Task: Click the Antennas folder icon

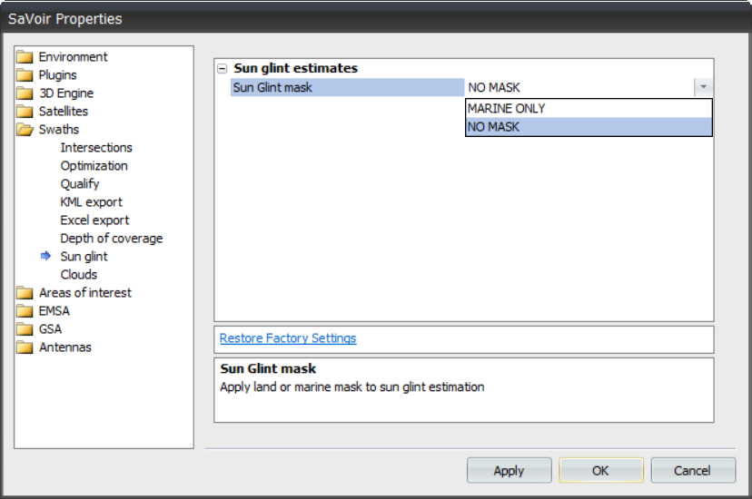Action: pos(25,347)
